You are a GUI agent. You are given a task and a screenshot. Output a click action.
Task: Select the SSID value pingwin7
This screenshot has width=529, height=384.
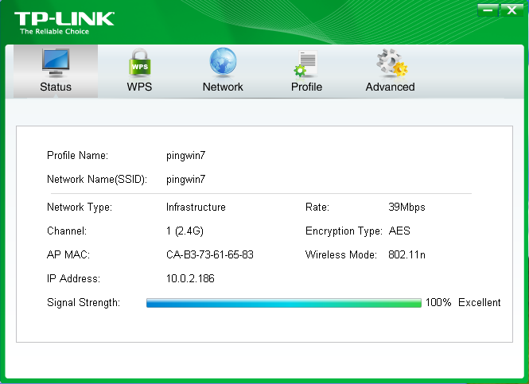click(x=185, y=180)
